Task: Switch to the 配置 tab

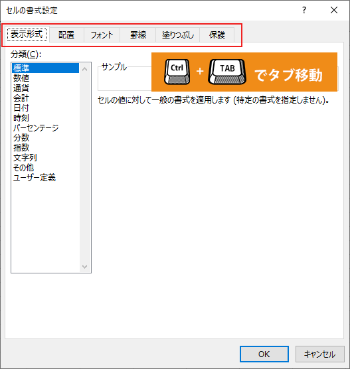Action: point(66,35)
